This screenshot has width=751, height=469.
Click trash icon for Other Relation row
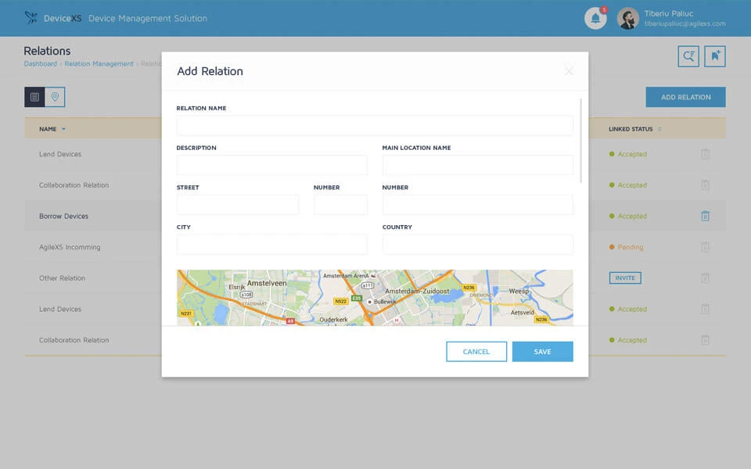(x=705, y=277)
